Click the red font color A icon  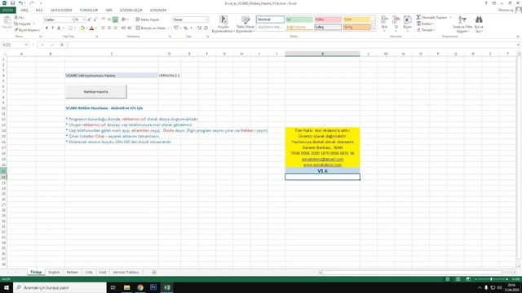92,28
